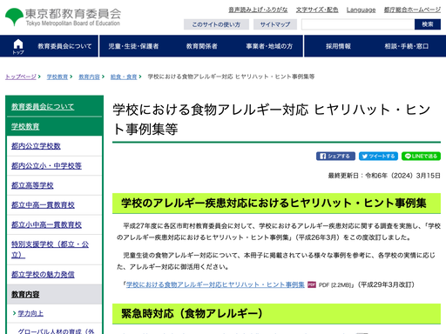Open 採用情報 navigation item

point(338,46)
